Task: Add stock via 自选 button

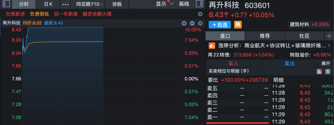Action: [x=220, y=25]
